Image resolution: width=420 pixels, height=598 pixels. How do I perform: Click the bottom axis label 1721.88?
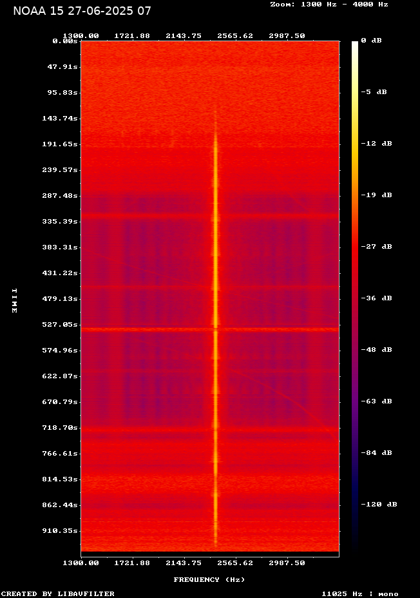tap(132, 563)
